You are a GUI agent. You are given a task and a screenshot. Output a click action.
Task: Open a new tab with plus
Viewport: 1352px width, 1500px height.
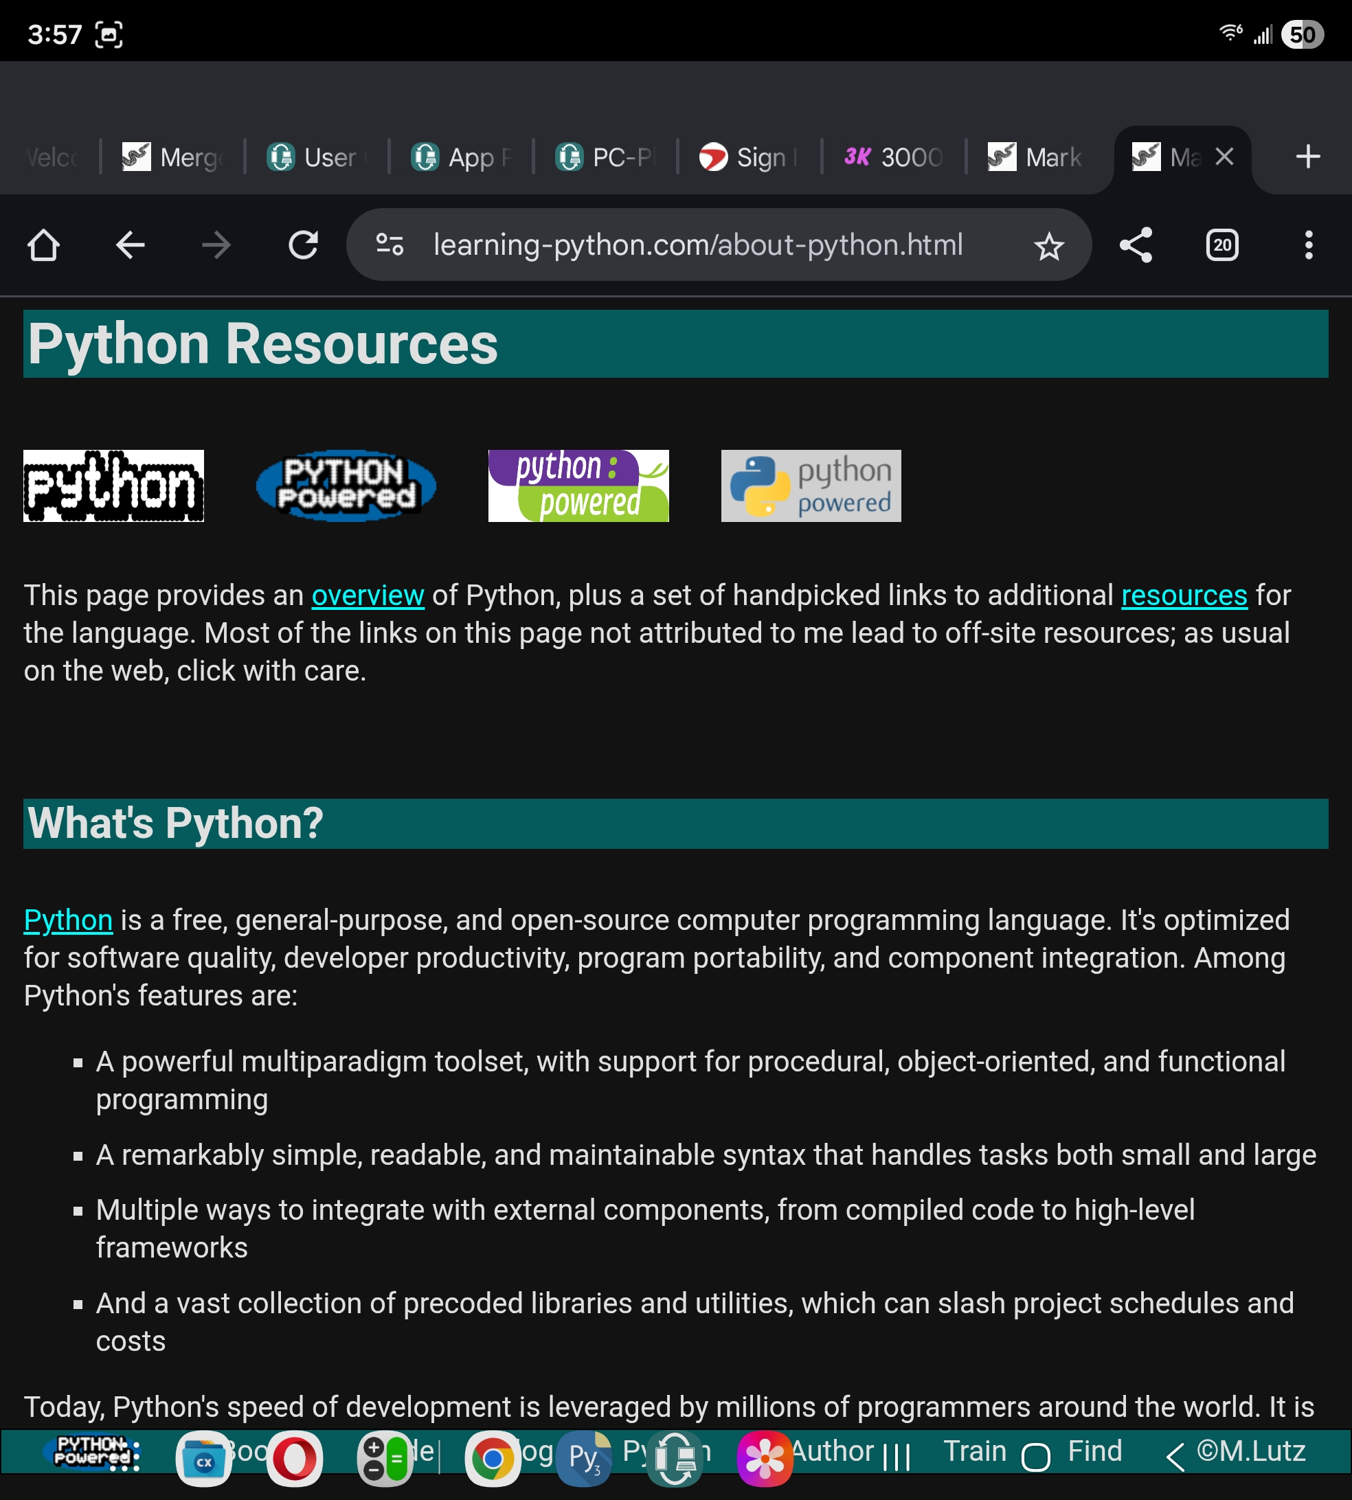pos(1307,157)
